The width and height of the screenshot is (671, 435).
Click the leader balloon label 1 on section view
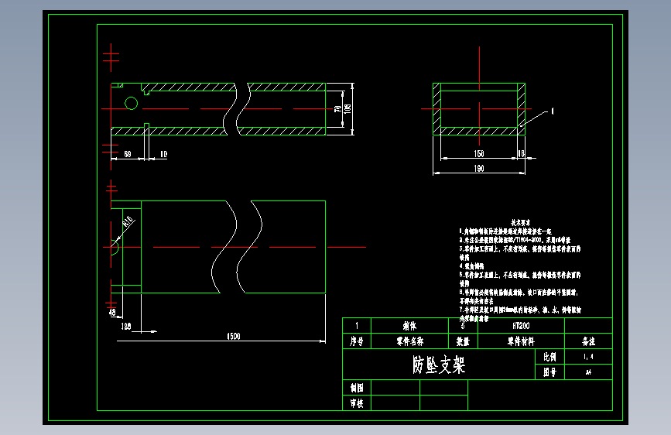point(553,111)
